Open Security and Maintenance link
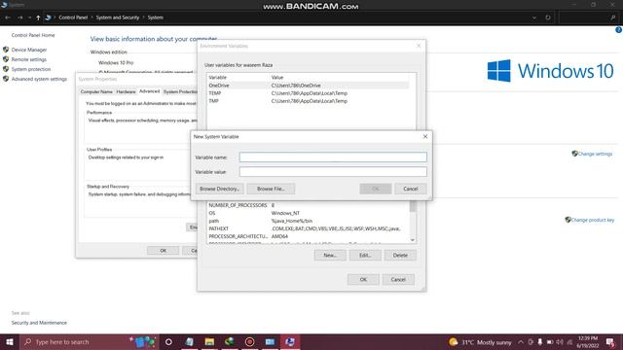 pos(39,323)
